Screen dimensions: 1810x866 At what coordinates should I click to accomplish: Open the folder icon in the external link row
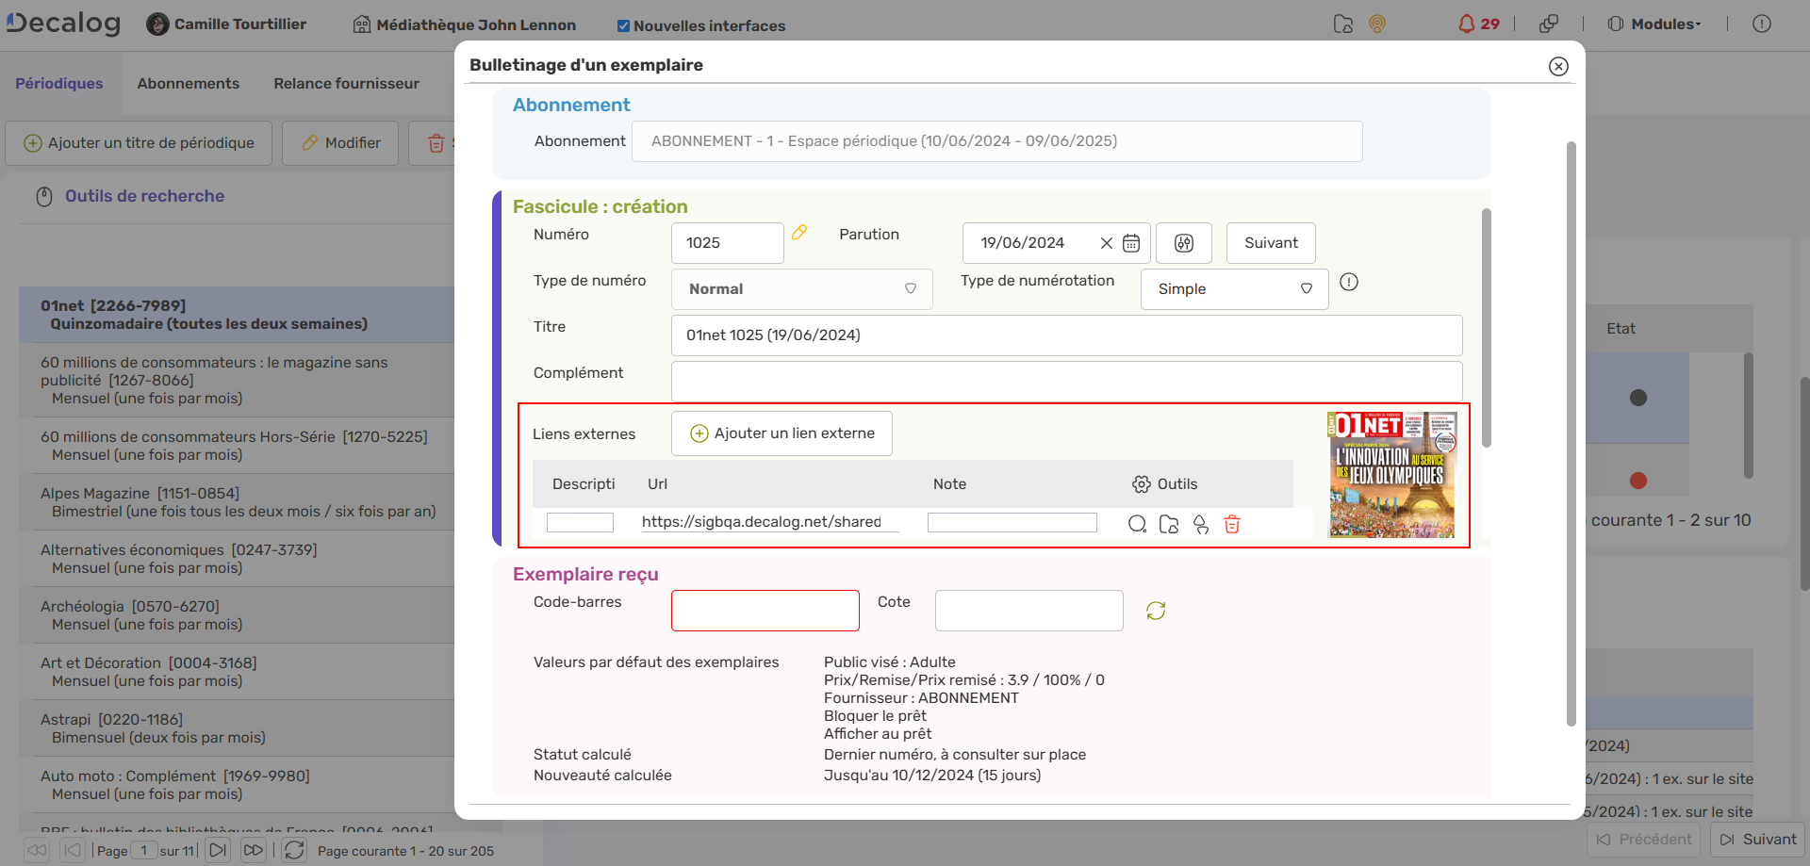[x=1169, y=524]
